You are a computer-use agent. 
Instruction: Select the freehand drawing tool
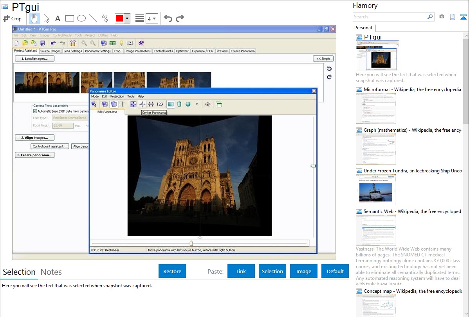pyautogui.click(x=105, y=18)
